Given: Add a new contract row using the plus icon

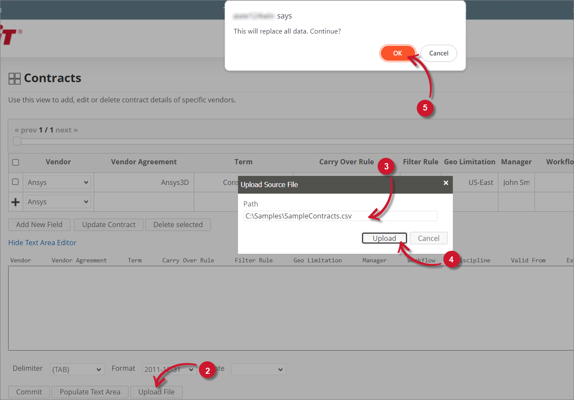Looking at the screenshot, I should point(15,201).
